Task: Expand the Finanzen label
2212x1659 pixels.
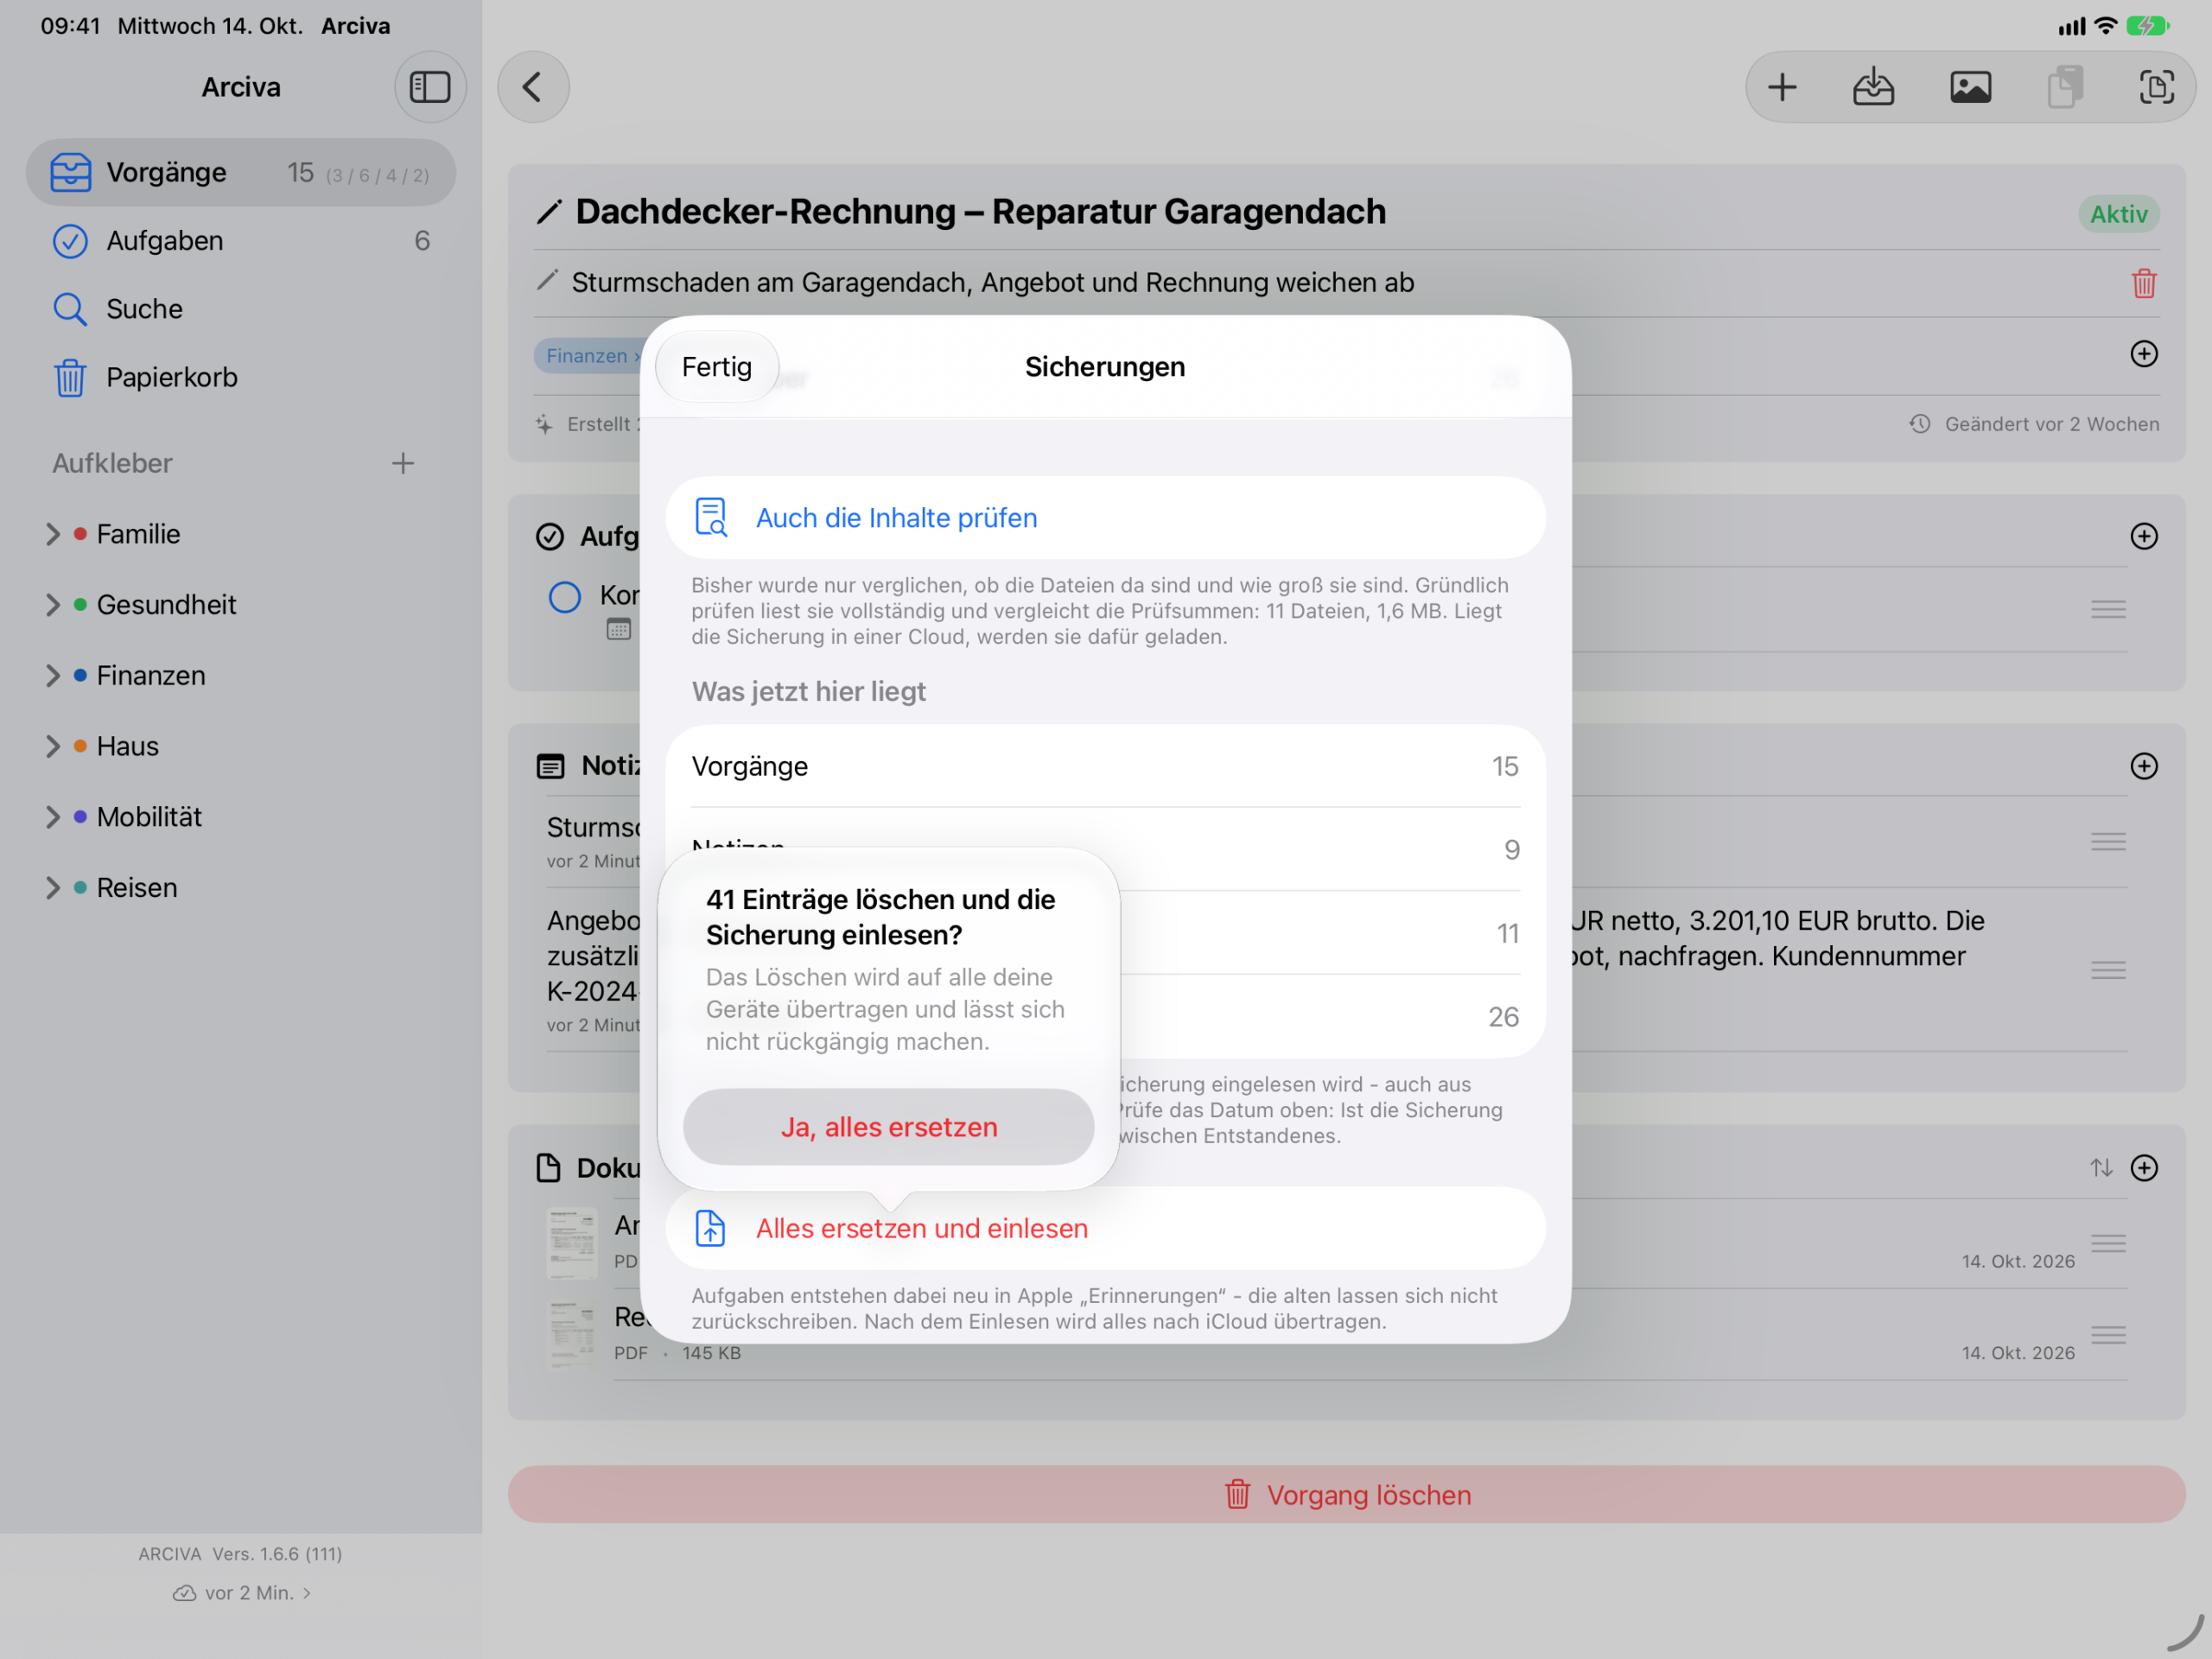Action: pyautogui.click(x=52, y=676)
